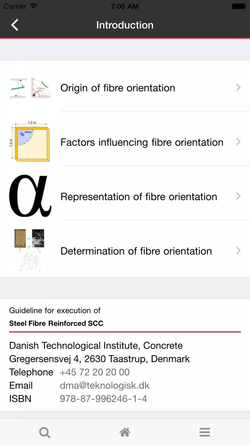Expand chevron beside Origin of fibre orientation
250x445 pixels.
tap(238, 87)
